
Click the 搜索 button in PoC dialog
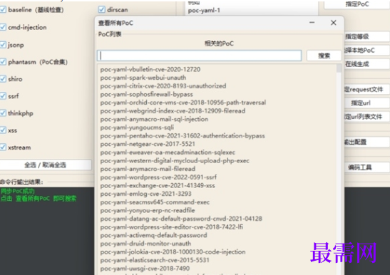click(324, 56)
